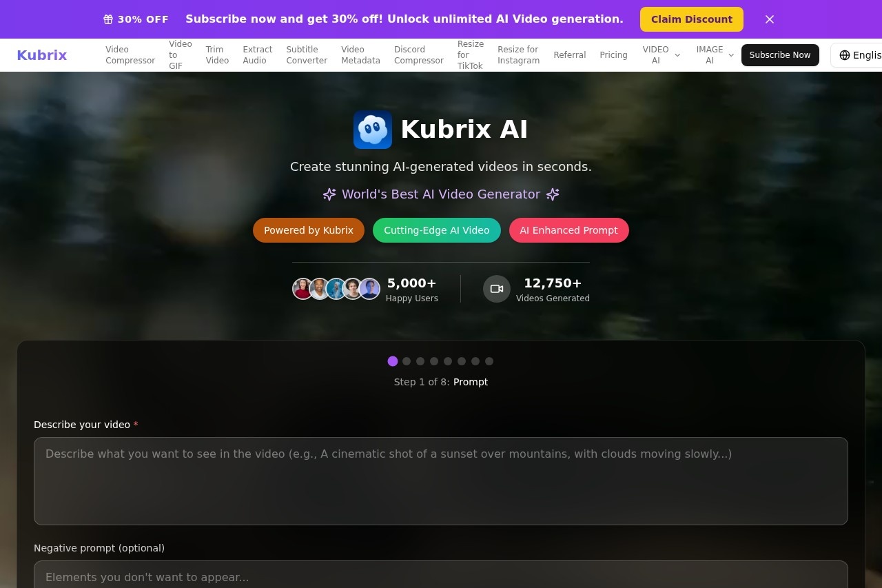Select Referral in the navigation bar
Image resolution: width=882 pixels, height=588 pixels.
pyautogui.click(x=570, y=54)
